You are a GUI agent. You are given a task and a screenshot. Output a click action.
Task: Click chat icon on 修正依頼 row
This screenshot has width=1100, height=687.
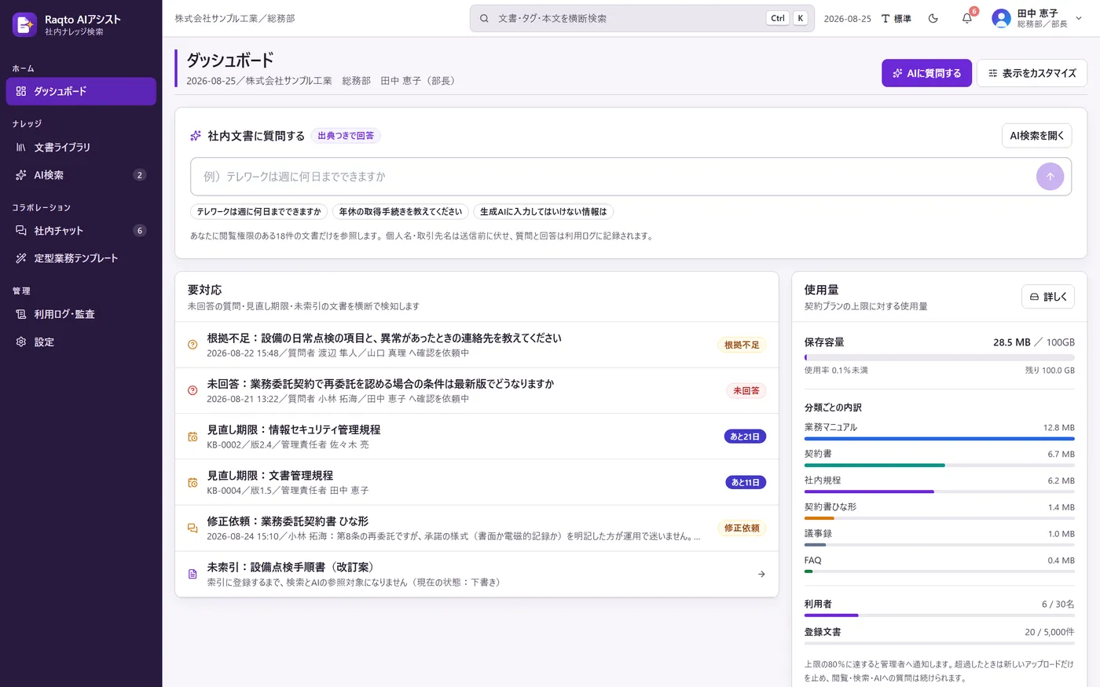tap(192, 528)
